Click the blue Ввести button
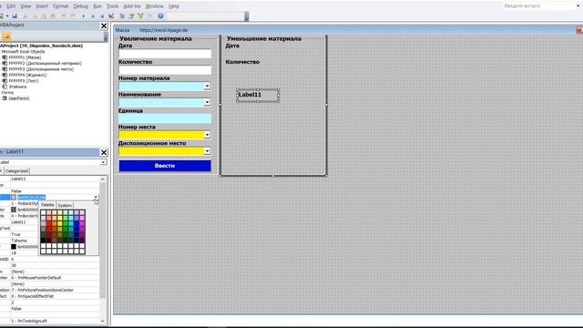The image size is (583, 328). pos(165,166)
